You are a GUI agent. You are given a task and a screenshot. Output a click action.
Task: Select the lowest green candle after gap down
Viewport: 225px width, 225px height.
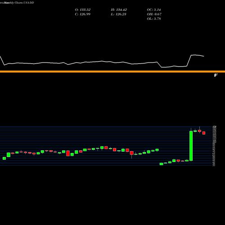coord(161,164)
